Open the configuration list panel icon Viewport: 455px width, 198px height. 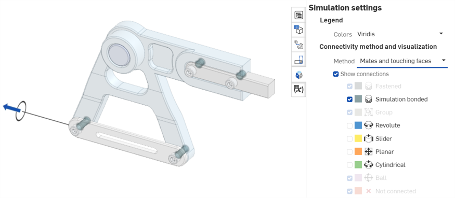click(298, 15)
